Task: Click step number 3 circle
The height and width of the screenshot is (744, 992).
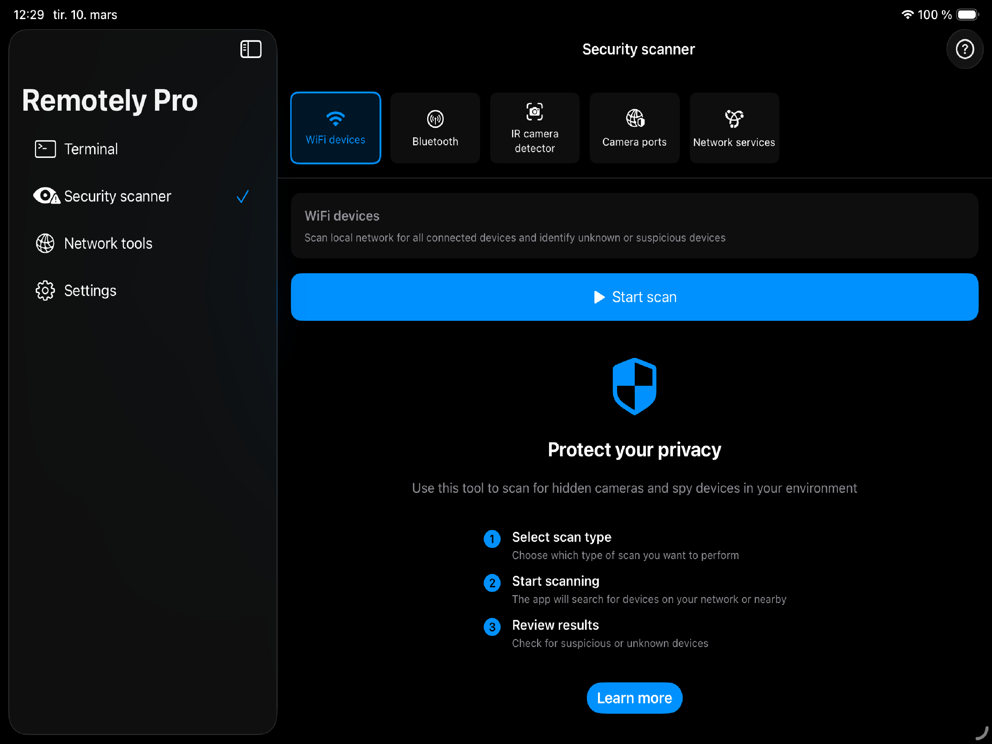Action: [492, 626]
